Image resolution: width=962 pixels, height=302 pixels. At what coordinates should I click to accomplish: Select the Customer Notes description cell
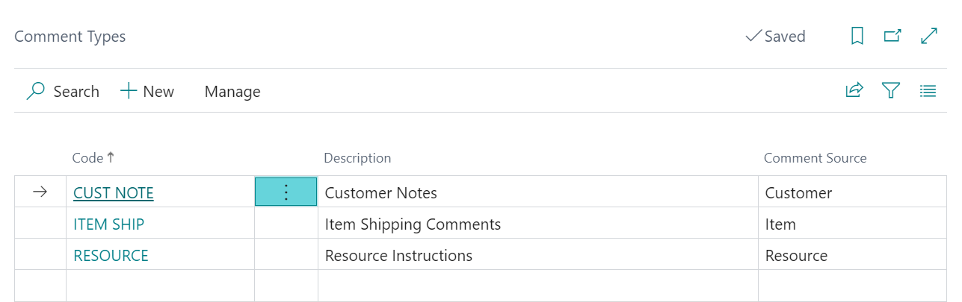pos(538,192)
